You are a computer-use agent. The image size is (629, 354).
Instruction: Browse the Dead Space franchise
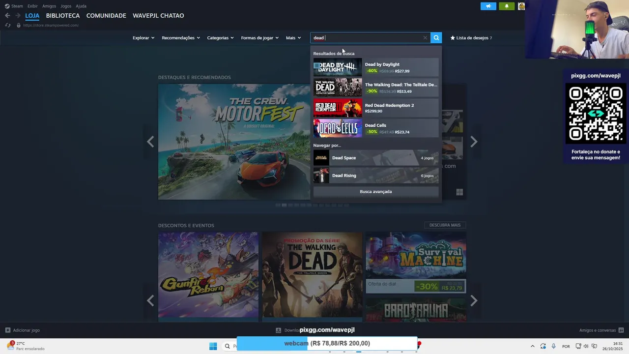click(376, 158)
